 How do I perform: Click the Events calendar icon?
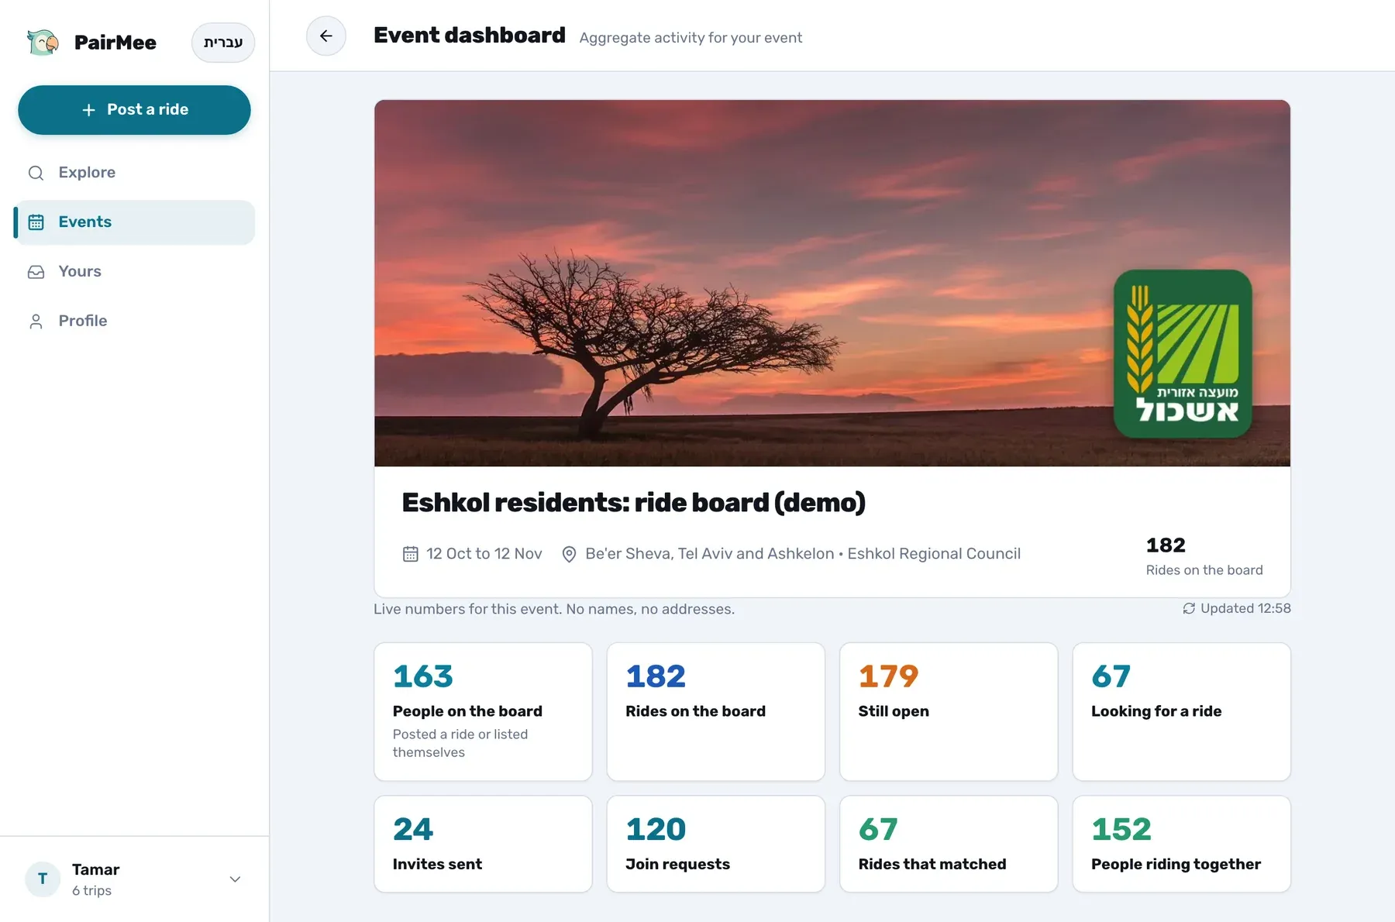tap(36, 222)
